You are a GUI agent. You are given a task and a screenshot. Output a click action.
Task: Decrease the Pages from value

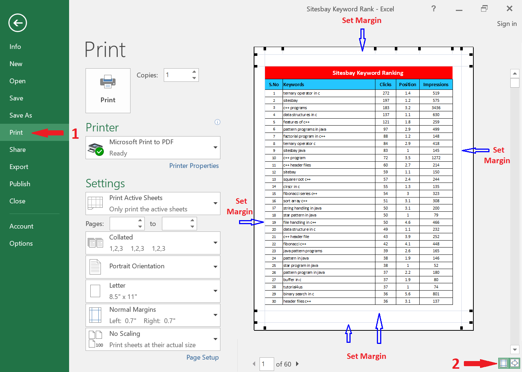pos(140,227)
